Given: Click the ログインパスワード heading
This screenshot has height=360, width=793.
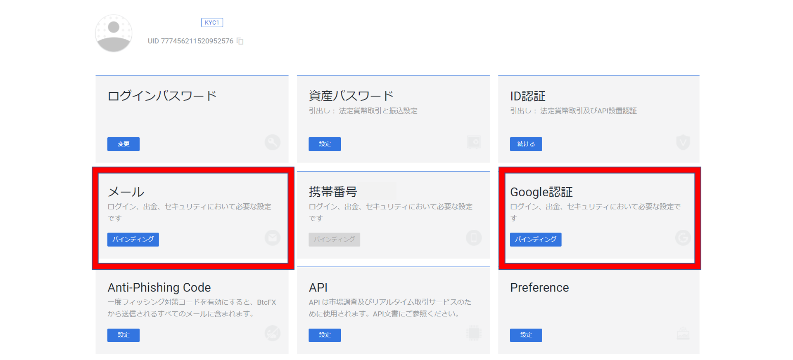Looking at the screenshot, I should 162,96.
